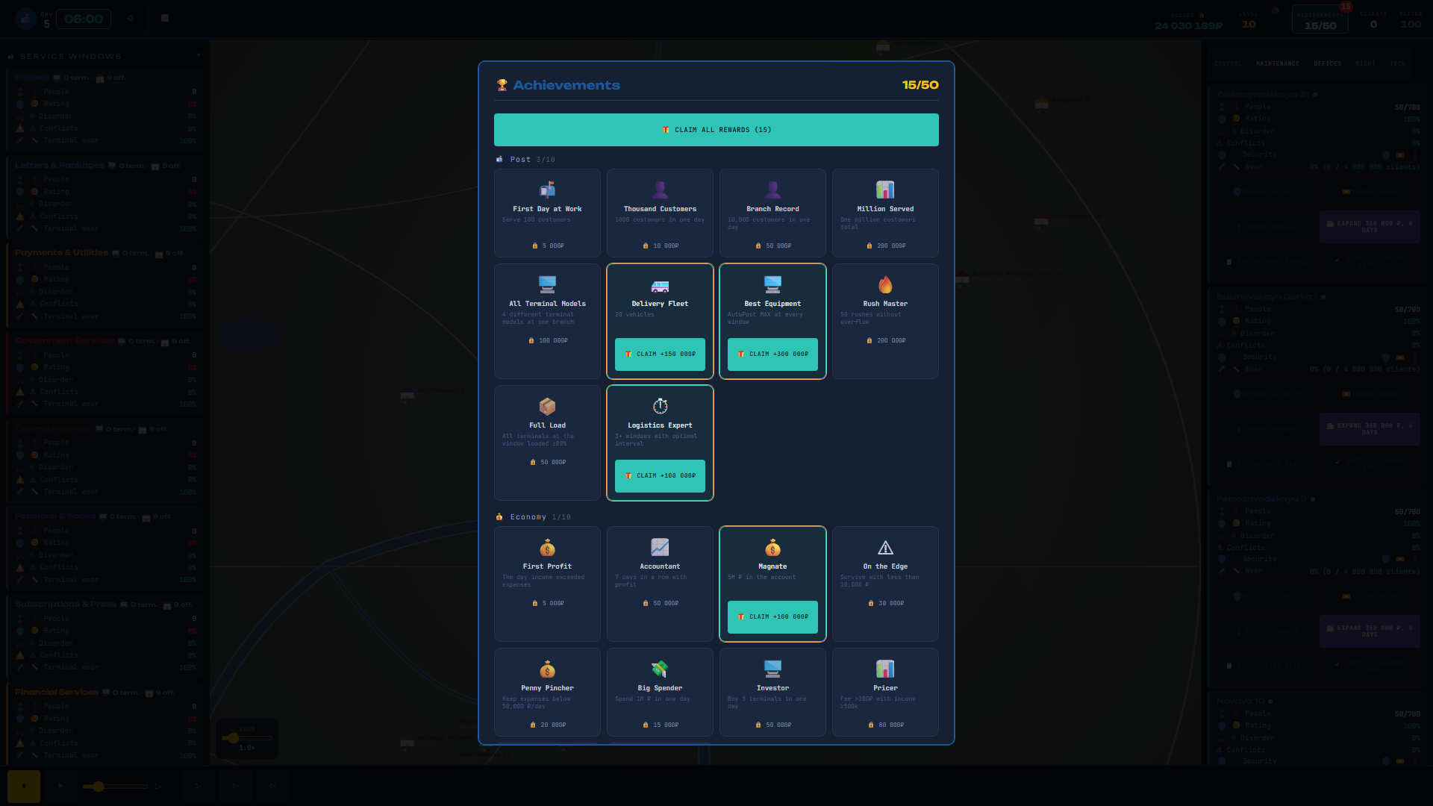Click the Achievements trophy icon

click(502, 85)
